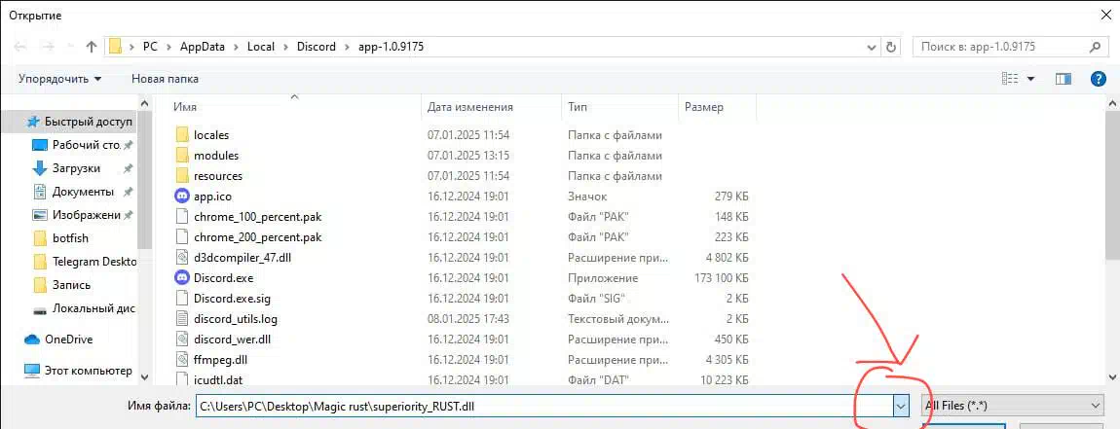Screen dimensions: 1120x429
Task: Open the Help question mark icon
Action: point(1098,79)
